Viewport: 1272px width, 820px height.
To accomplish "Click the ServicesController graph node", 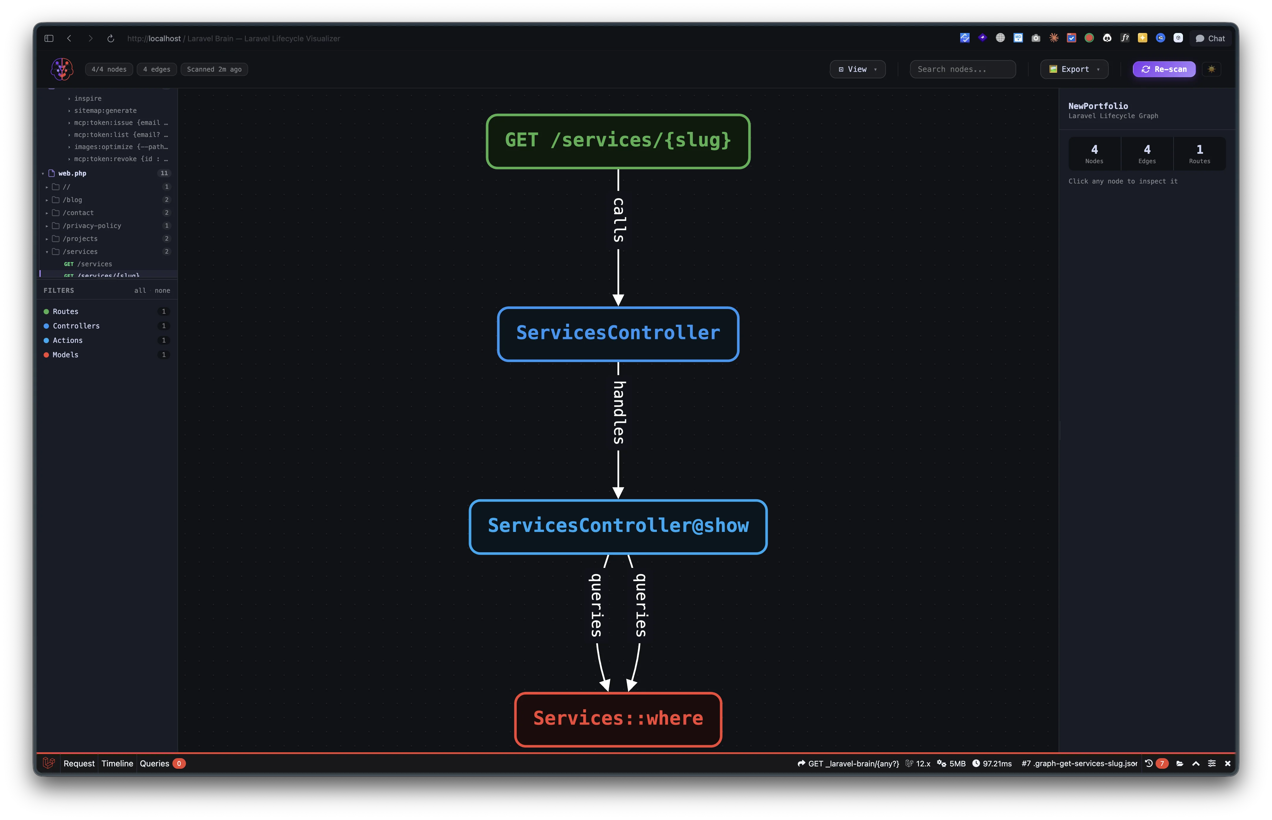I will click(618, 334).
